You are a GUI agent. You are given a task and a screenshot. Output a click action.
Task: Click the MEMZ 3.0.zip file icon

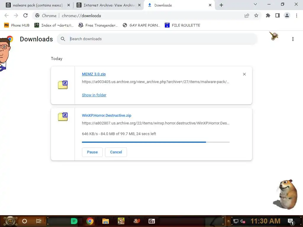point(63,85)
